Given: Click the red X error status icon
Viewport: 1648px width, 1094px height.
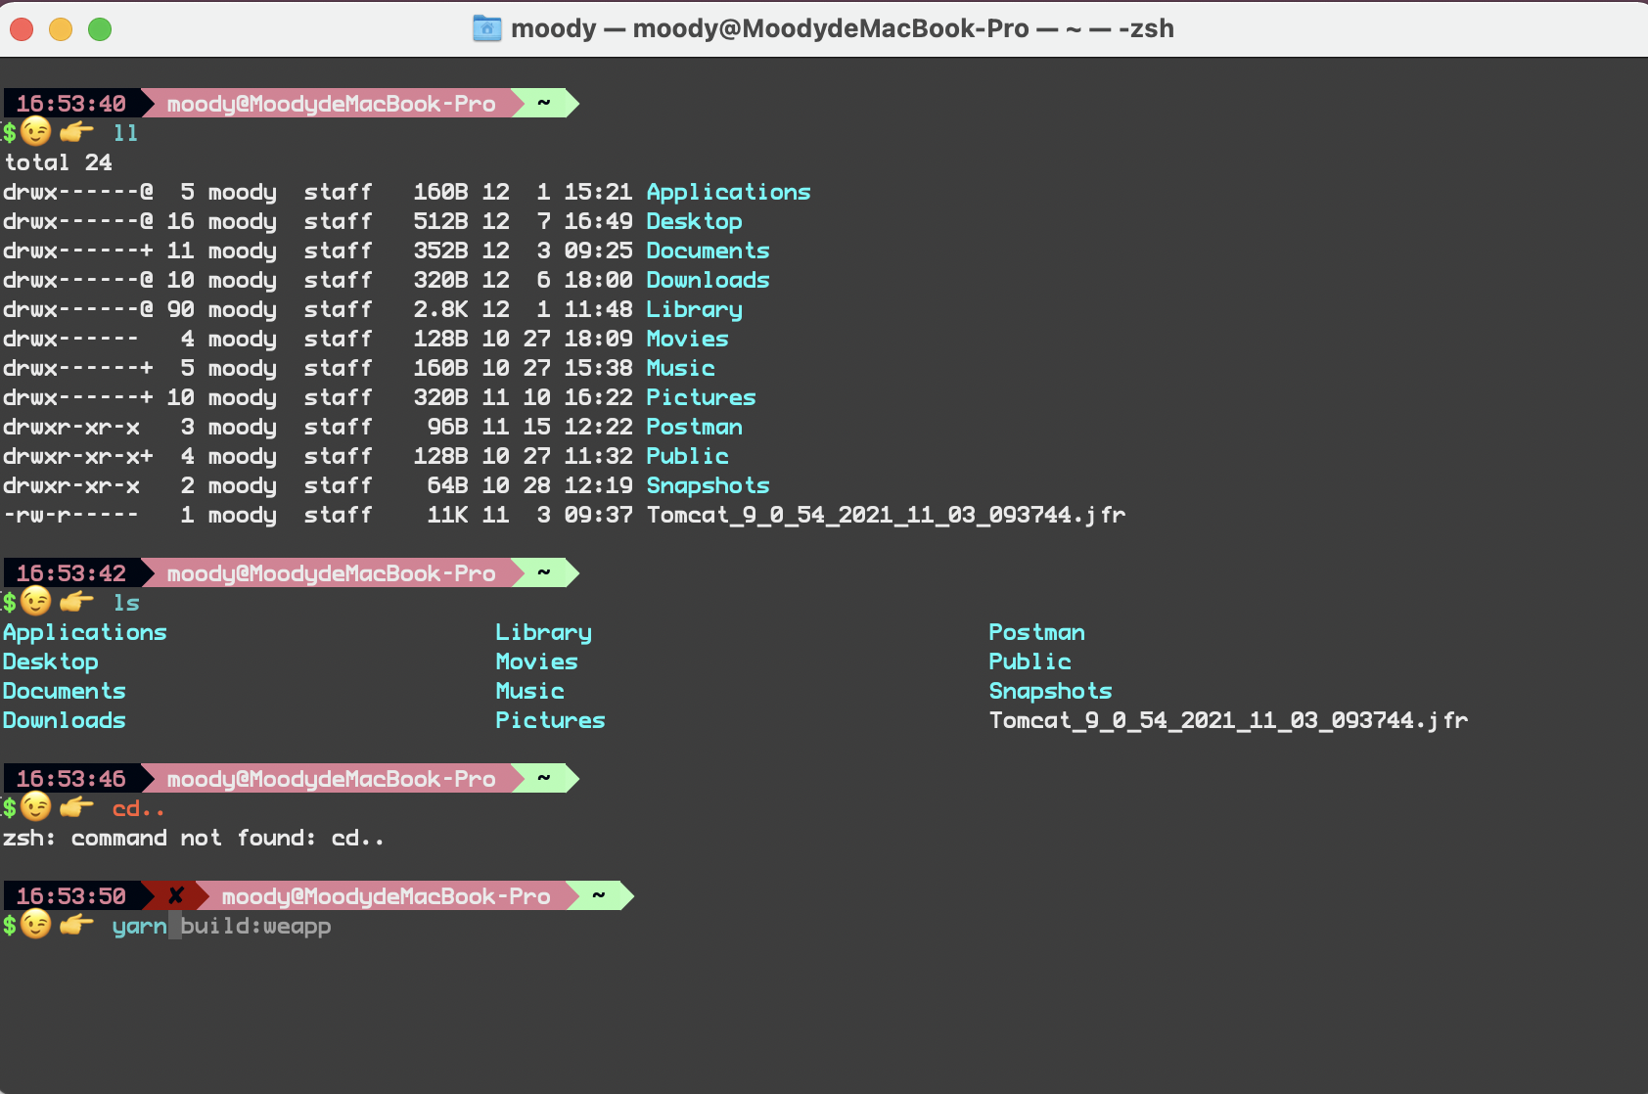Looking at the screenshot, I should (x=176, y=895).
